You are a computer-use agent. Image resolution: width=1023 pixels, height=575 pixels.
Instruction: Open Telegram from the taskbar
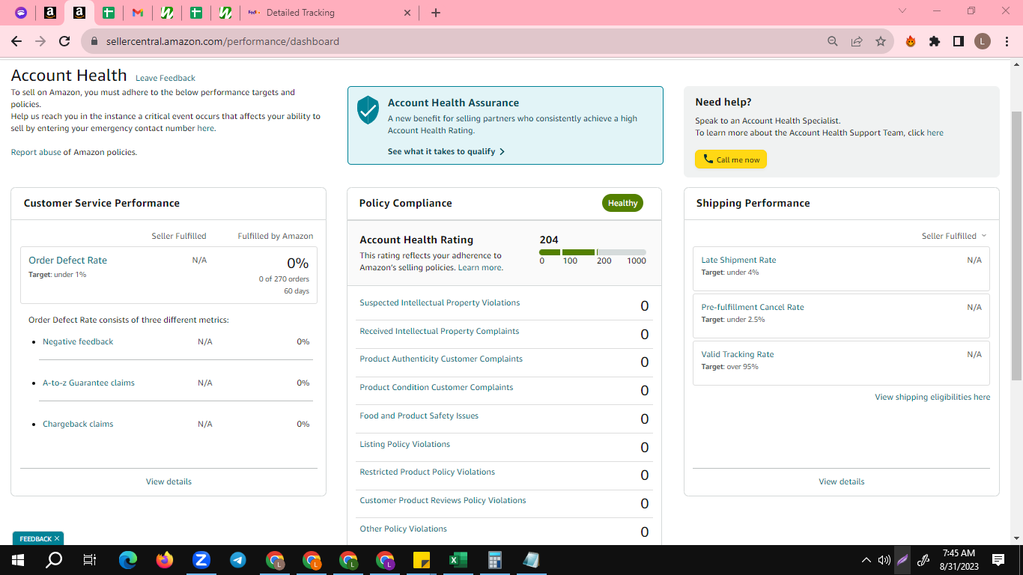click(x=238, y=560)
